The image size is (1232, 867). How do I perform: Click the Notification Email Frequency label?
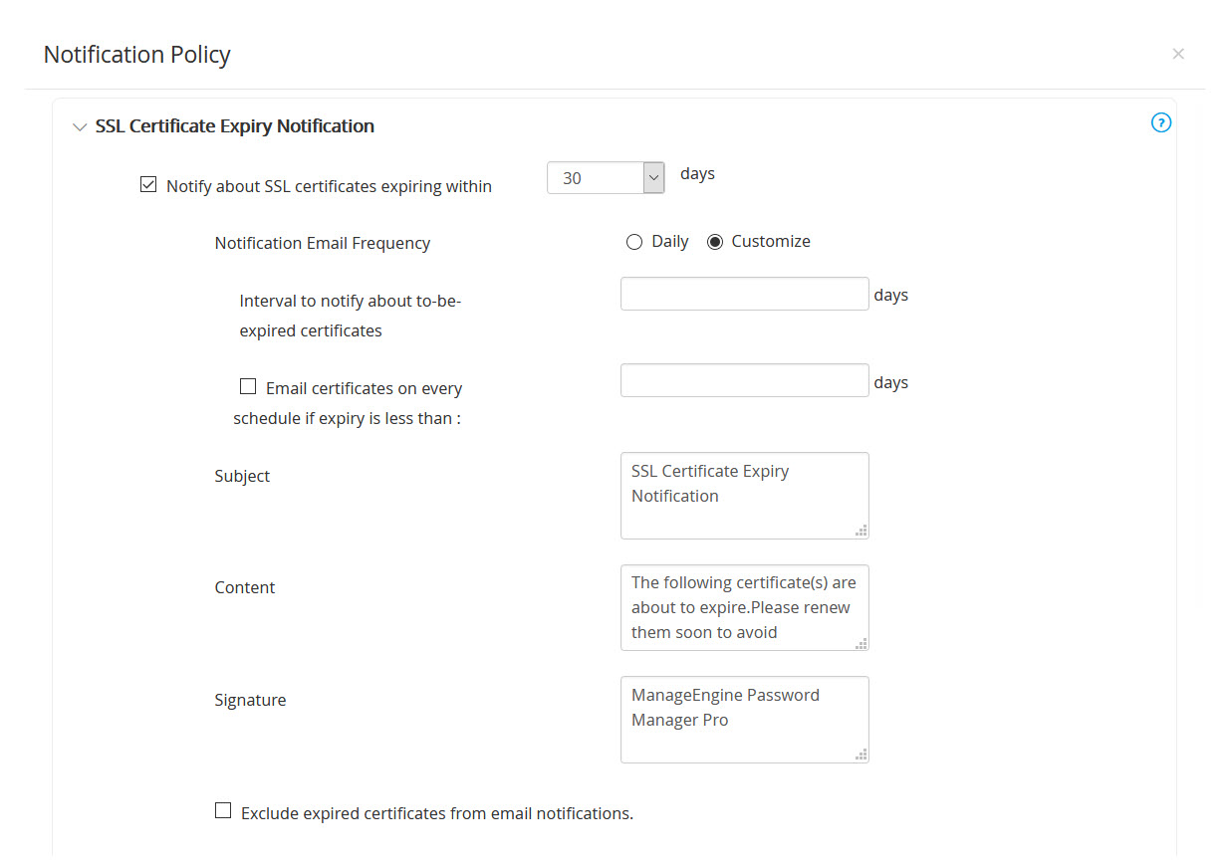pyautogui.click(x=323, y=243)
